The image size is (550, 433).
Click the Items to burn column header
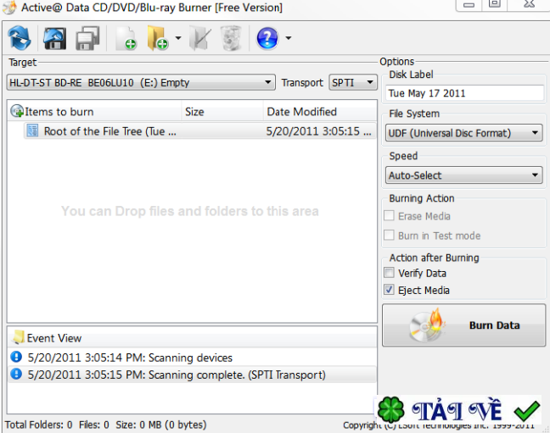pos(94,112)
